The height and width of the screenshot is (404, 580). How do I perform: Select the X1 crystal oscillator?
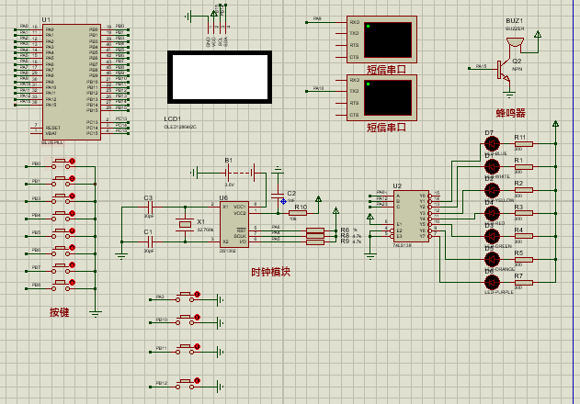click(185, 224)
